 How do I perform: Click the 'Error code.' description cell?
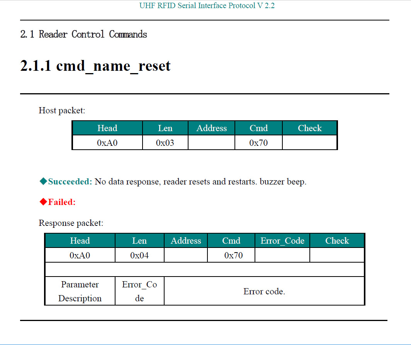pos(264,291)
